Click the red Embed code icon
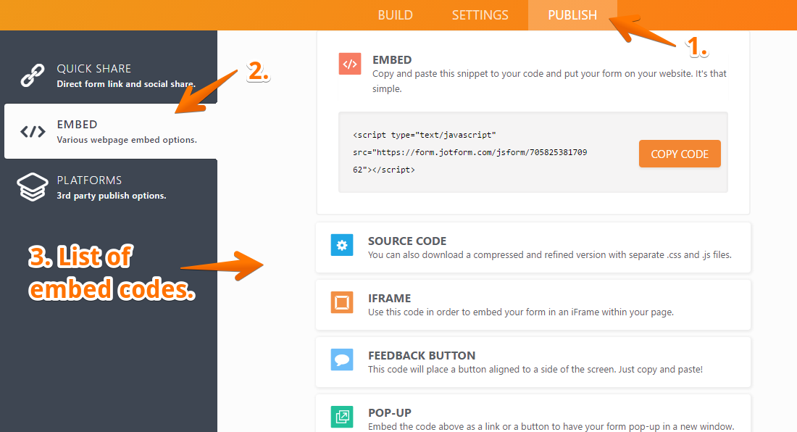 (350, 64)
